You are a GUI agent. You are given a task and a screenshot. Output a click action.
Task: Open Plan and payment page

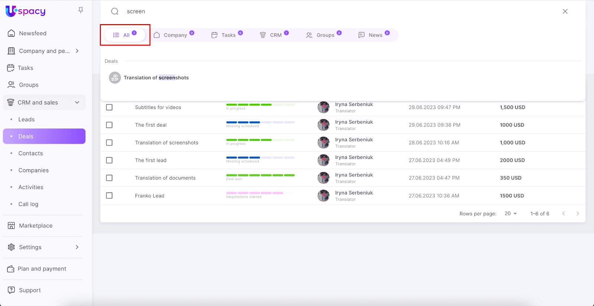42,269
